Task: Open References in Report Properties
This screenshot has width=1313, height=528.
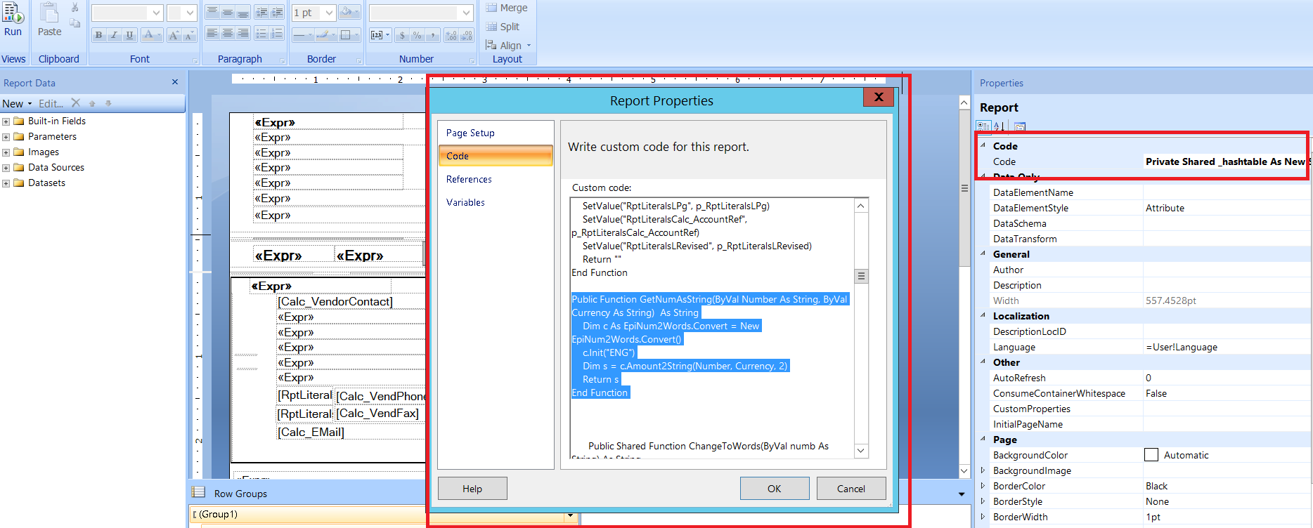Action: point(496,179)
